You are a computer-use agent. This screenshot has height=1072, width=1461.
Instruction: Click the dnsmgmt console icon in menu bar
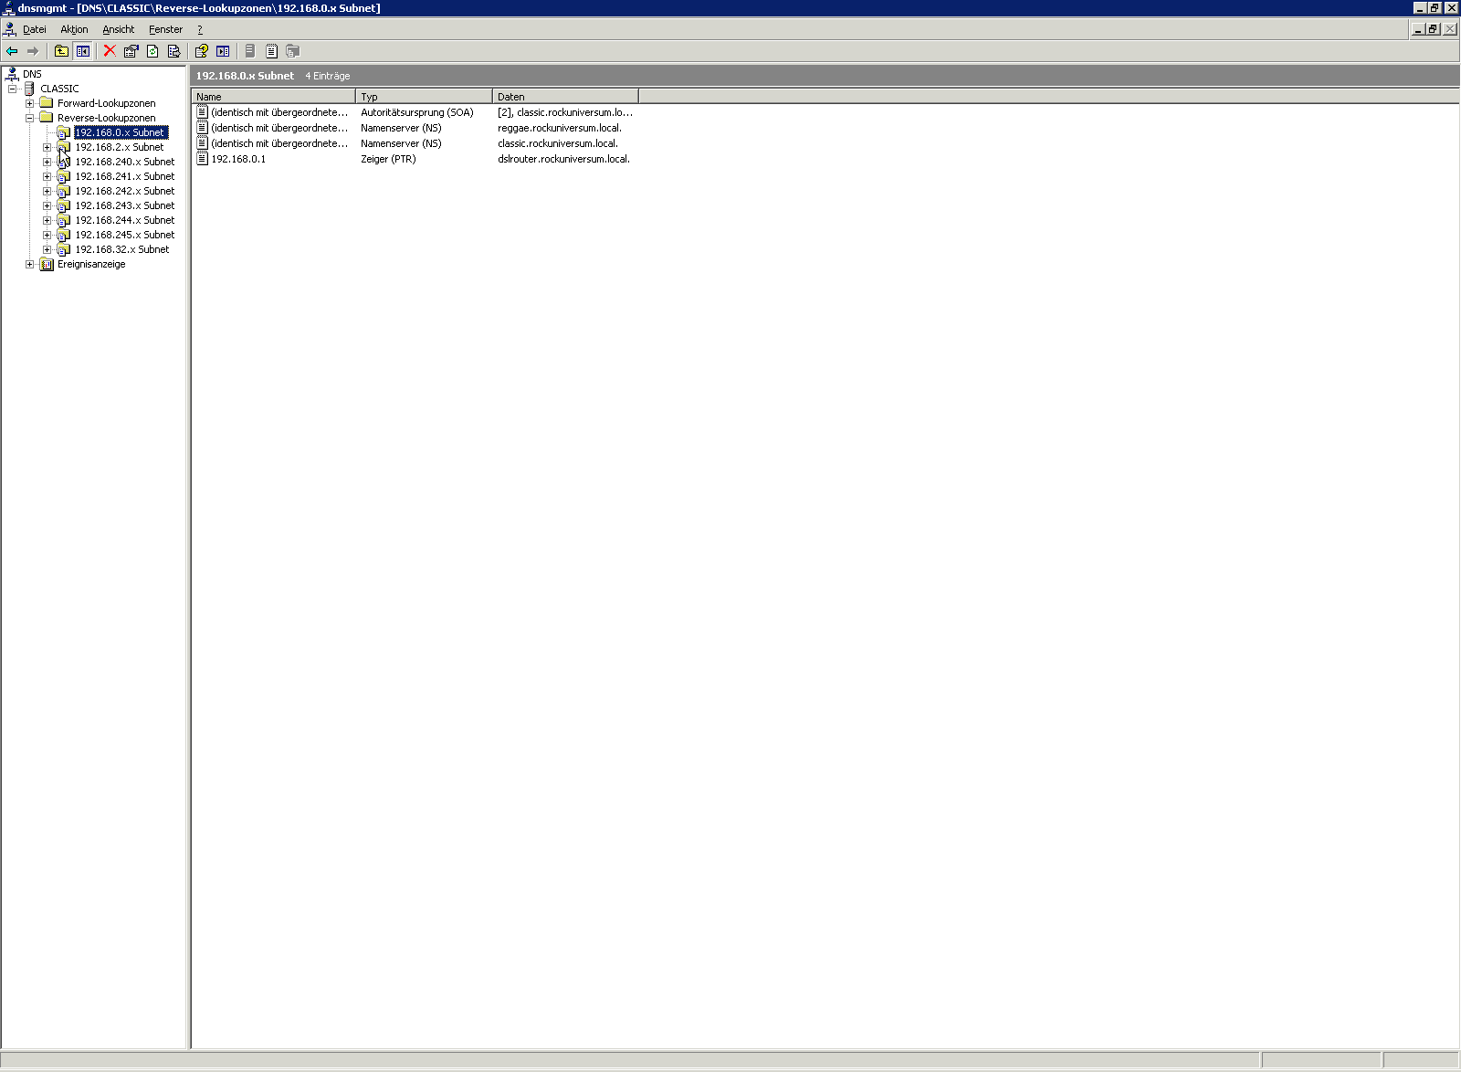(9, 29)
